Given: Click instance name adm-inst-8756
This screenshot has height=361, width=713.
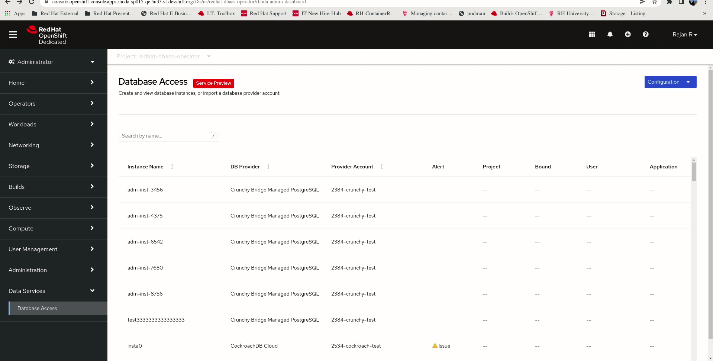Looking at the screenshot, I should [145, 294].
